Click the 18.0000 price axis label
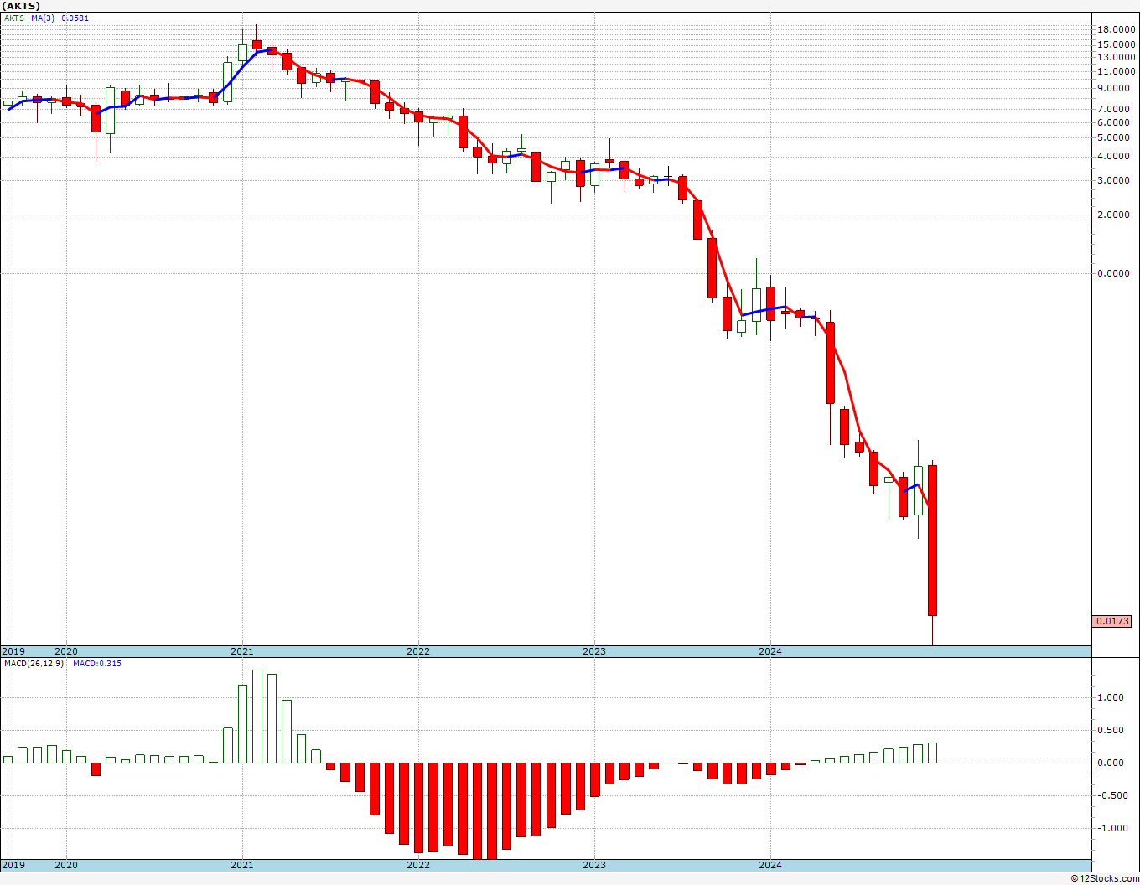This screenshot has height=885, width=1140. click(x=1116, y=29)
